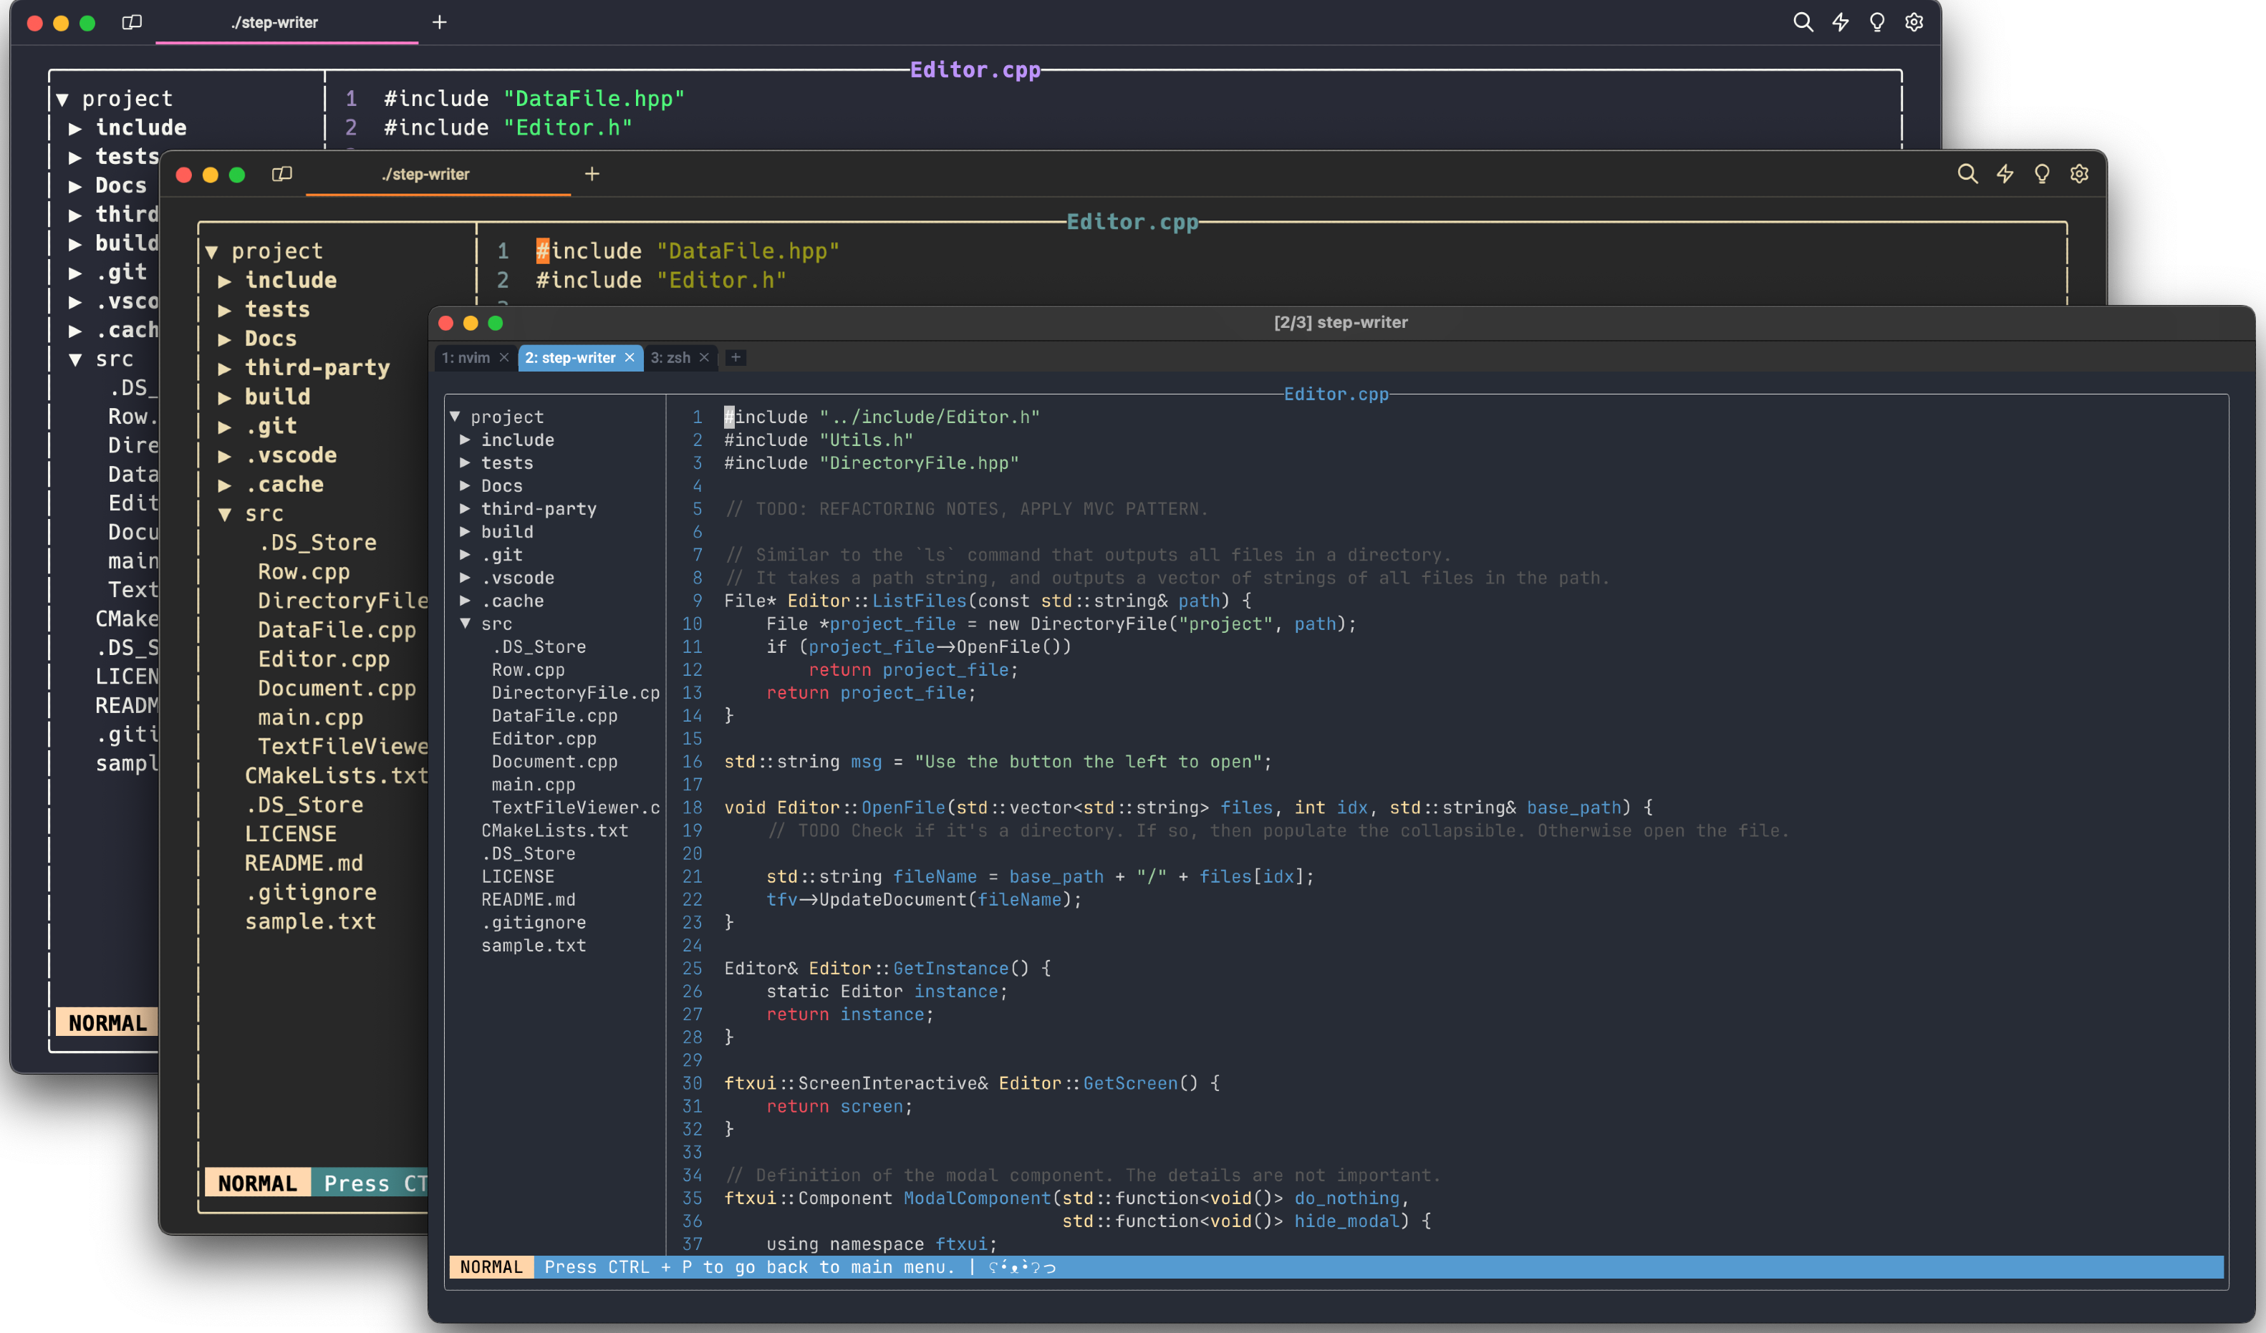Expand build folder in front window
This screenshot has height=1333, width=2266.
(x=465, y=531)
